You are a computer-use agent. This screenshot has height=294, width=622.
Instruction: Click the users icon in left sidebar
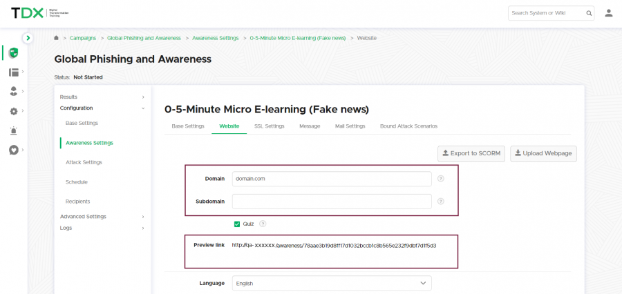point(13,91)
